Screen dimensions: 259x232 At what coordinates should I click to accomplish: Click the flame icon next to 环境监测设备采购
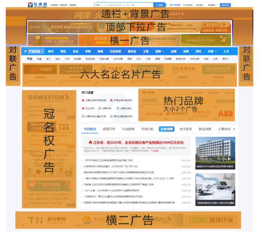click(x=111, y=100)
